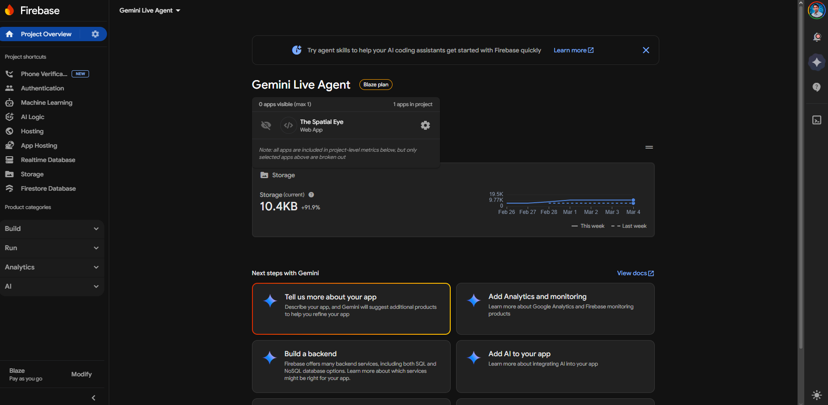Open Machine Learning shortcut
Image resolution: width=828 pixels, height=405 pixels.
click(47, 102)
